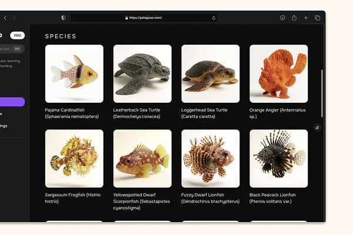Click the round edit icon near scrollbar
Viewport: 353px width, 235px height.
click(x=317, y=127)
